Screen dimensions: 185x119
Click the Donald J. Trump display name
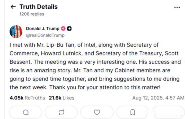tap(43, 29)
